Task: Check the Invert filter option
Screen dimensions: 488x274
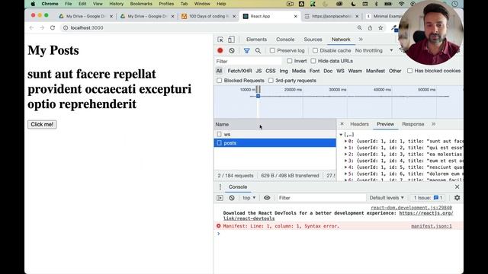Action: 290,61
